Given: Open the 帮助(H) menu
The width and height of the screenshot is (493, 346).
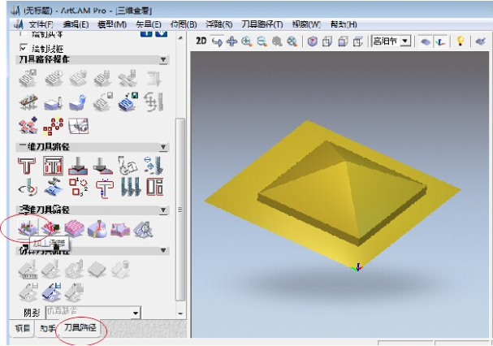Looking at the screenshot, I should 344,24.
